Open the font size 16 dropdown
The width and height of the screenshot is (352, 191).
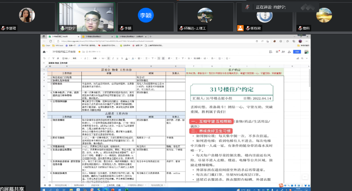click(x=103, y=59)
